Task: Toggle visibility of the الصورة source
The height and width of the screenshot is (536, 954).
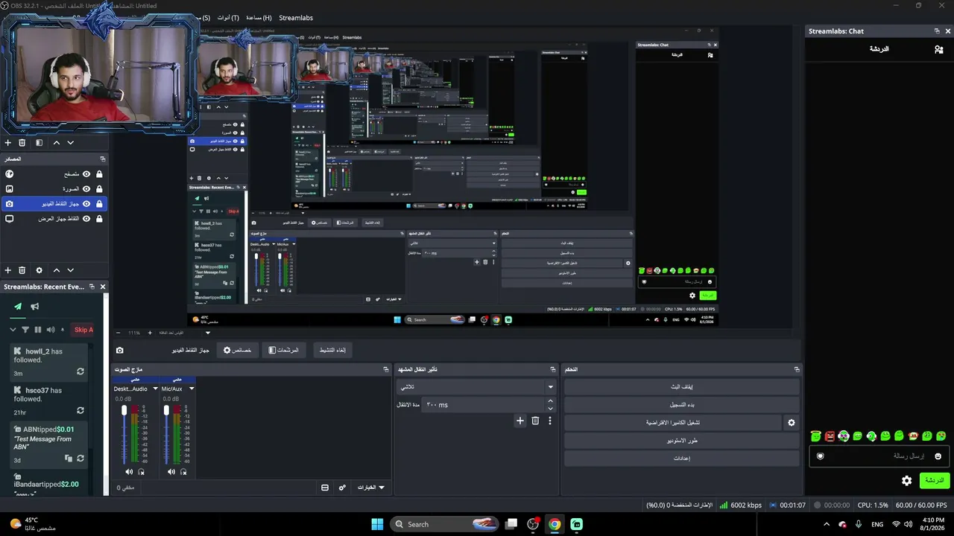Action: tap(86, 189)
